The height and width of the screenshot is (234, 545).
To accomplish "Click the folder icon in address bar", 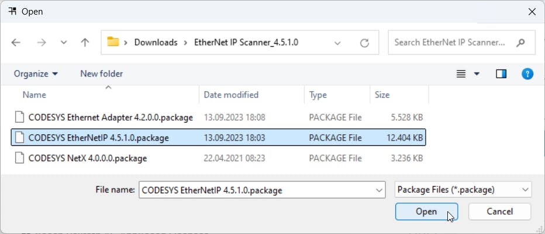I will [113, 42].
